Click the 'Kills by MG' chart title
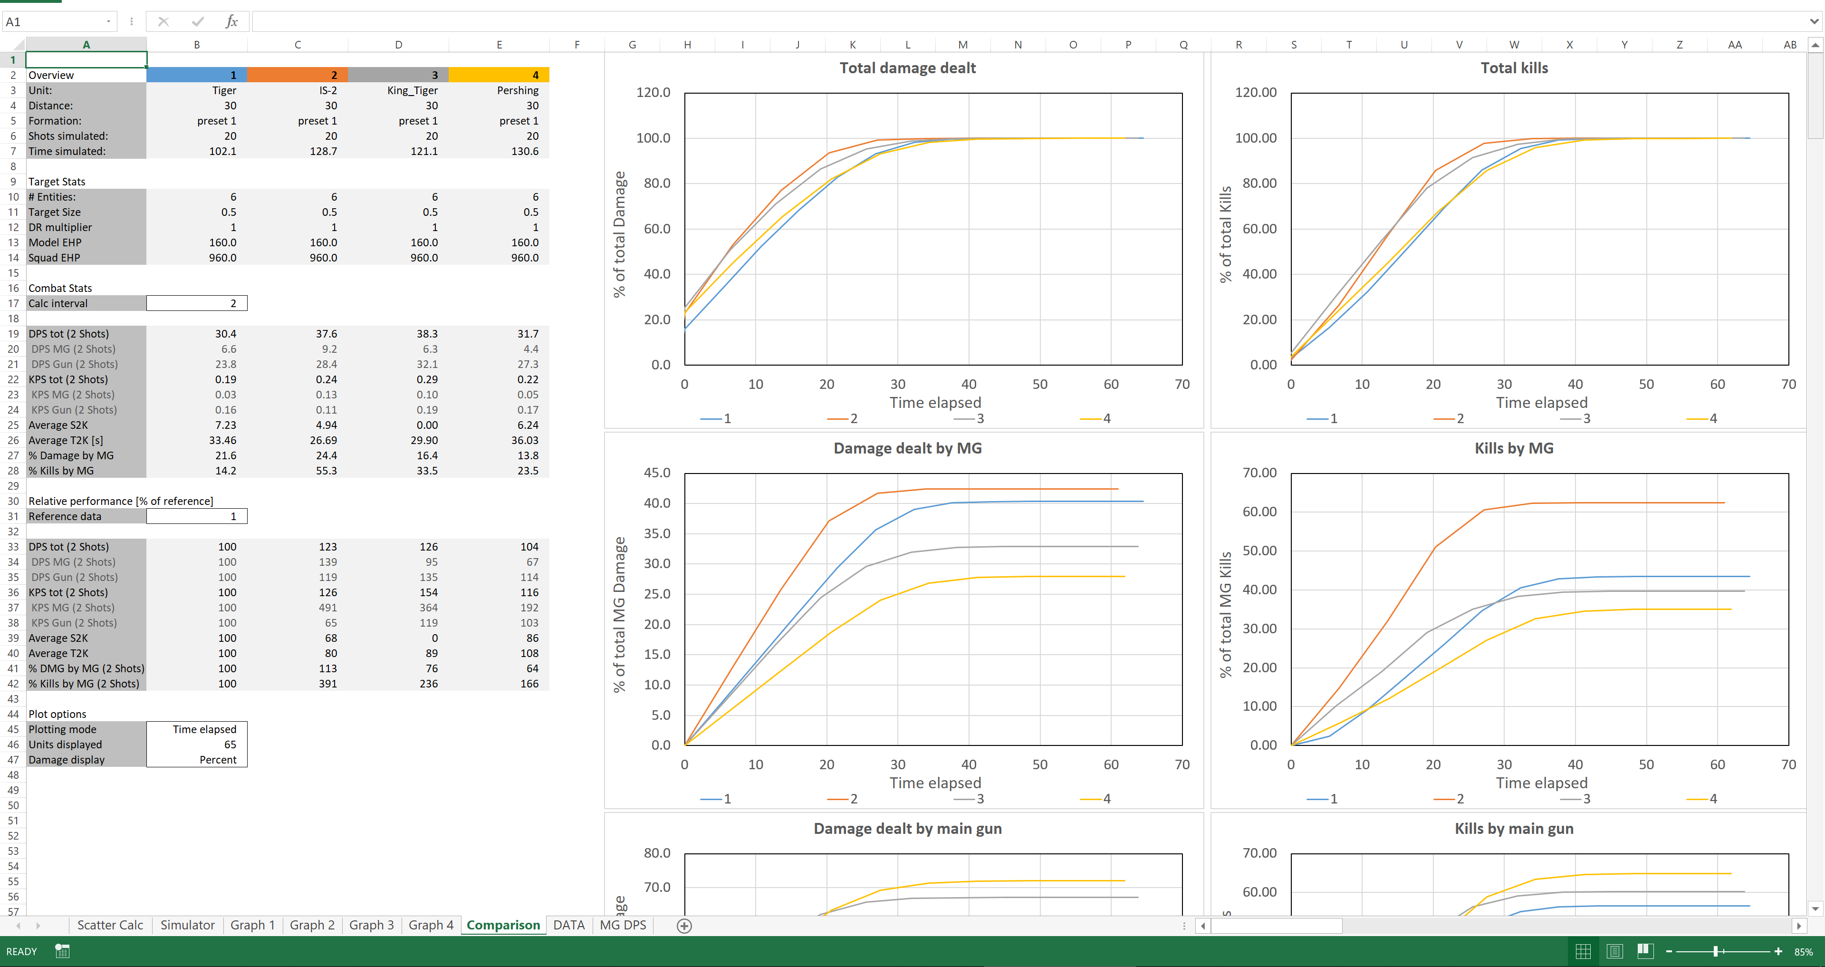The height and width of the screenshot is (967, 1825). tap(1514, 448)
